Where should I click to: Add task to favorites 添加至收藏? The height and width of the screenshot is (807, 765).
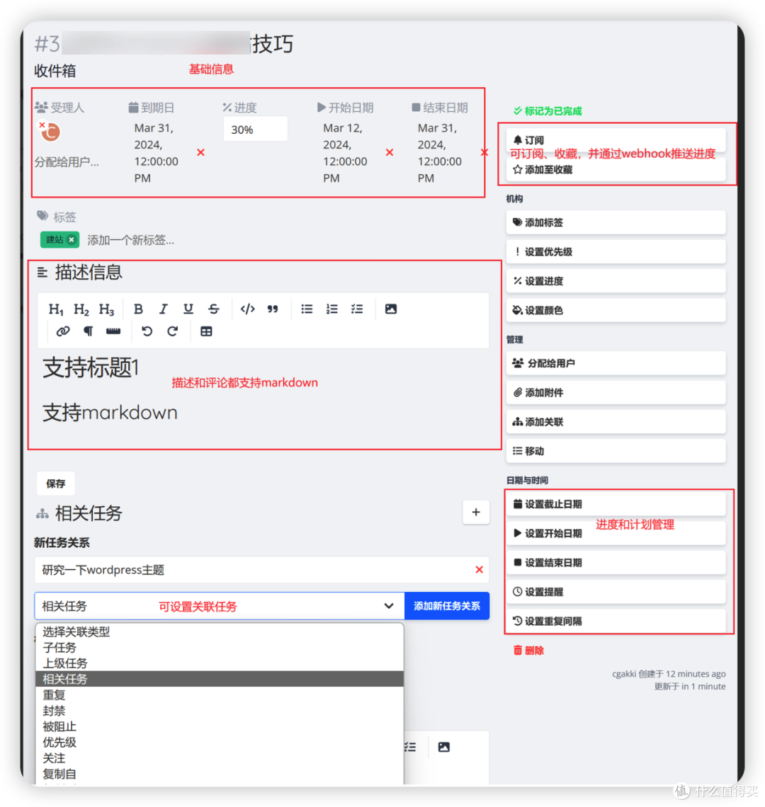pyautogui.click(x=616, y=169)
